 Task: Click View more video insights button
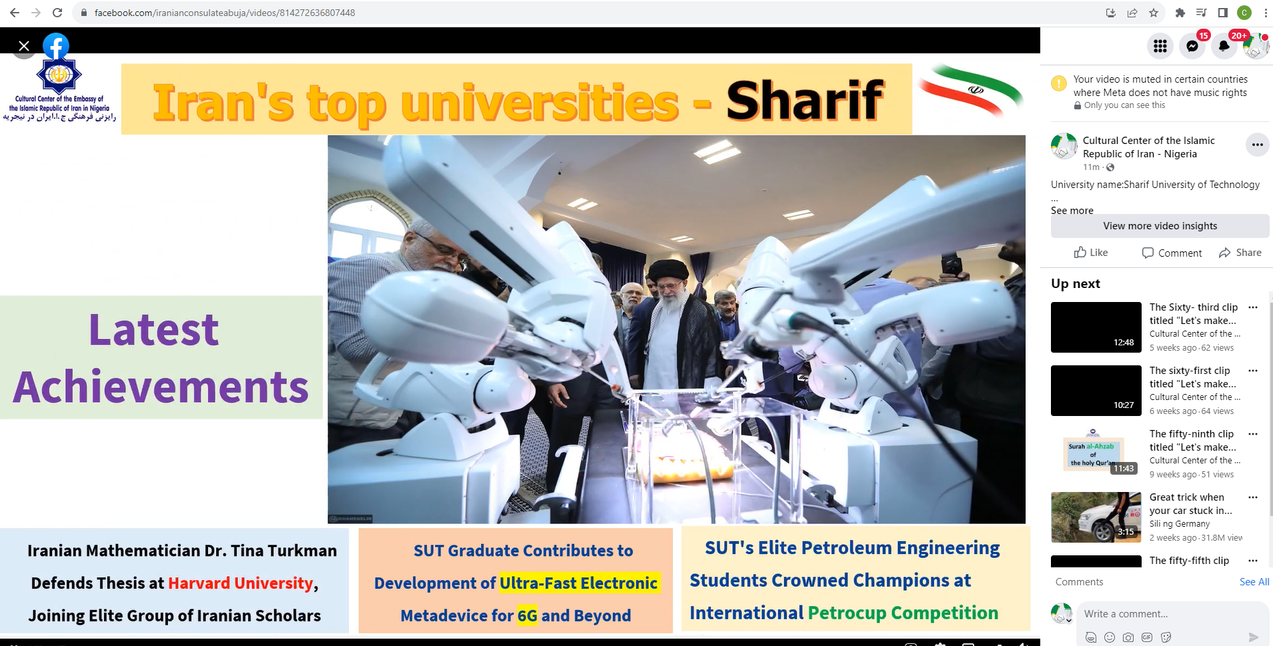pyautogui.click(x=1160, y=226)
